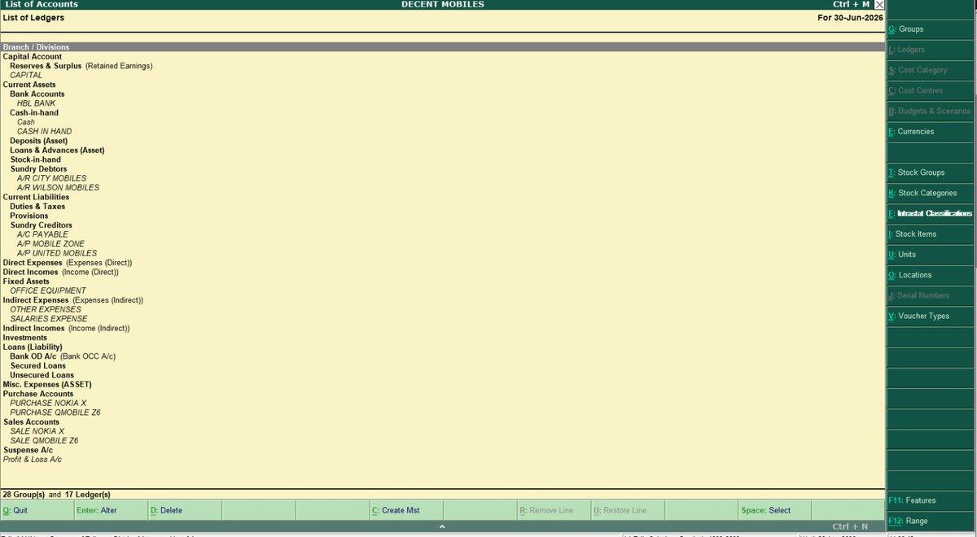Select Loans (Liability) group

click(33, 347)
